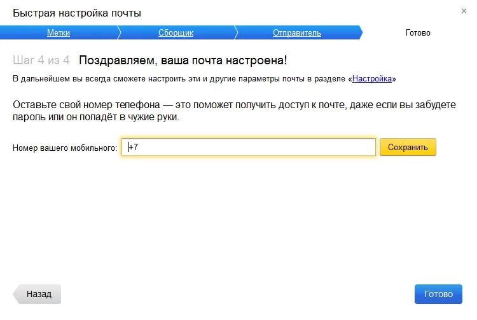
Task: Focus the mobile number input field
Action: (x=249, y=147)
